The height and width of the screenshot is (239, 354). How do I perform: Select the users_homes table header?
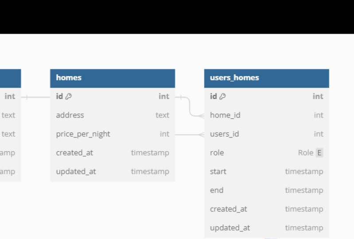(x=266, y=78)
